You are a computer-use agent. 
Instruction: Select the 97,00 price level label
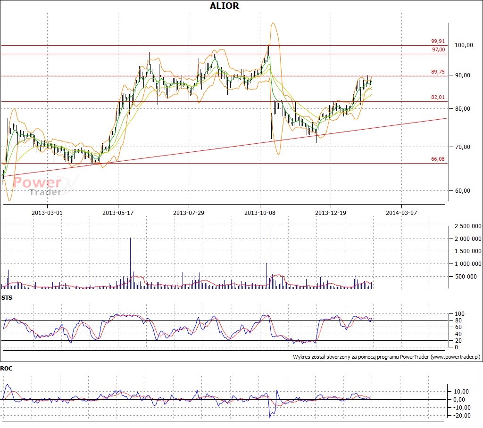pos(438,49)
